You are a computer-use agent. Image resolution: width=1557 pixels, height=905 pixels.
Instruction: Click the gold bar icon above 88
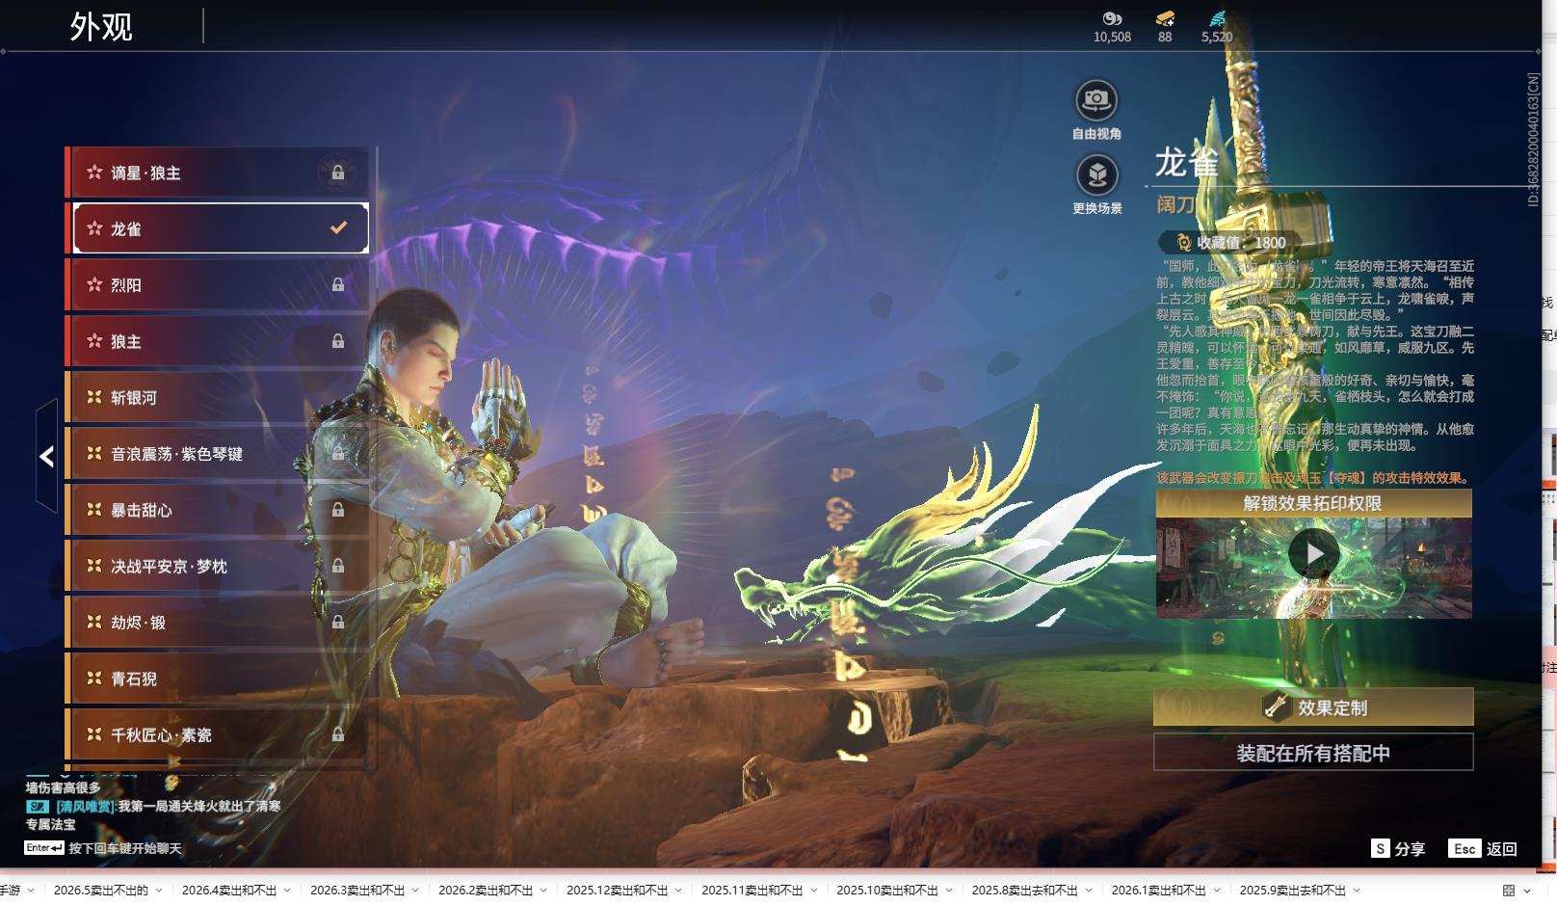click(x=1165, y=18)
